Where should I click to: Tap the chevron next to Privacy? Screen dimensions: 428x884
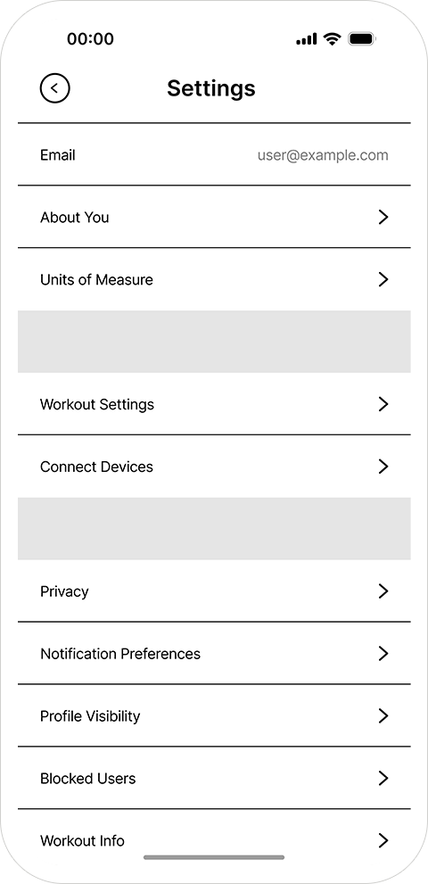pos(383,591)
